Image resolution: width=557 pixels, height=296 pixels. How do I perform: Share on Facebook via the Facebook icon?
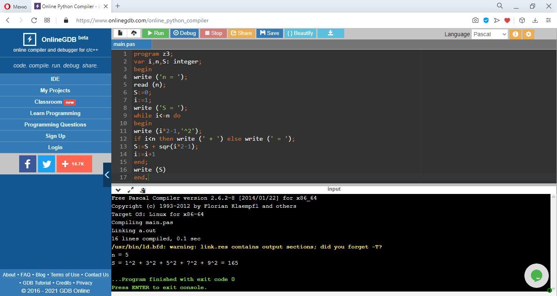pyautogui.click(x=28, y=164)
